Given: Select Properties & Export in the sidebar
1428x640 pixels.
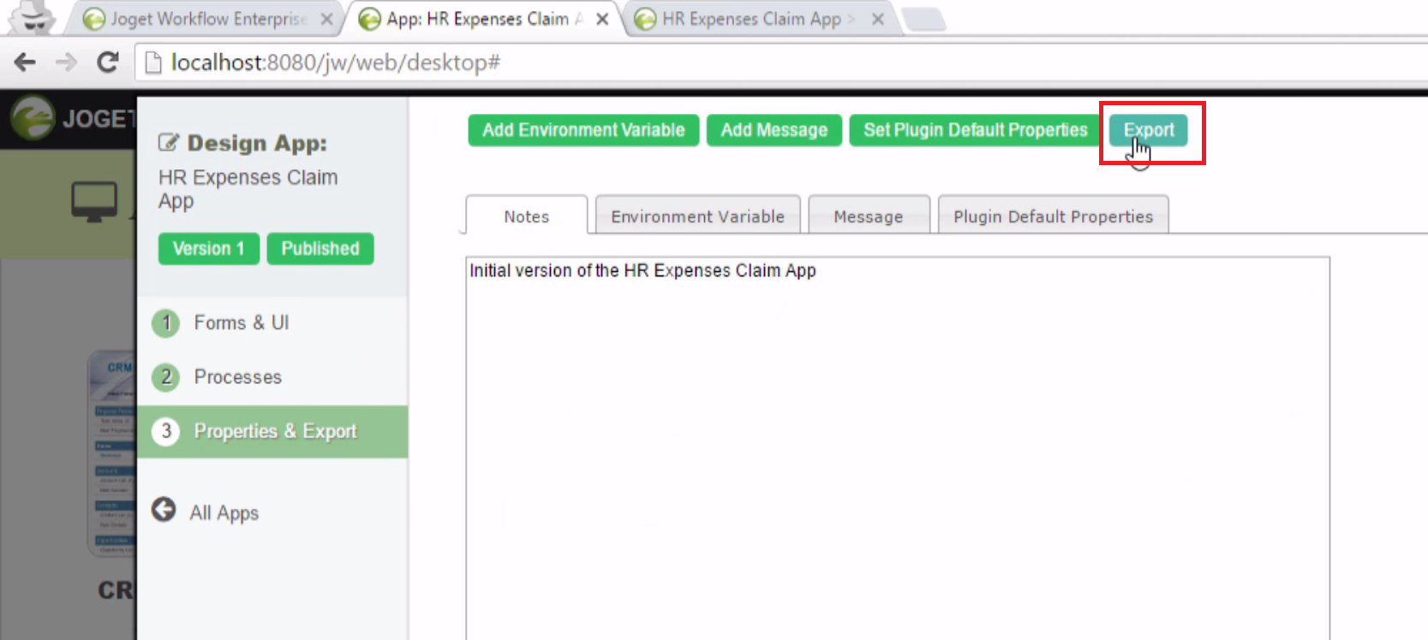Looking at the screenshot, I should click(272, 431).
